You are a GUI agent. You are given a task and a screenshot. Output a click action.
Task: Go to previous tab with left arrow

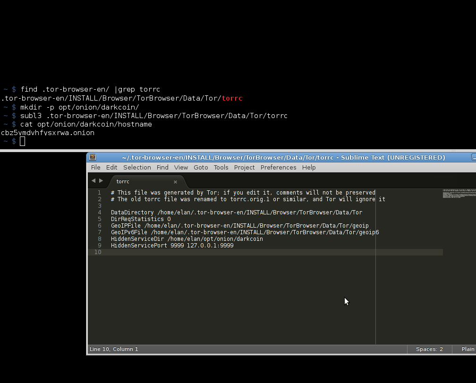click(x=93, y=180)
